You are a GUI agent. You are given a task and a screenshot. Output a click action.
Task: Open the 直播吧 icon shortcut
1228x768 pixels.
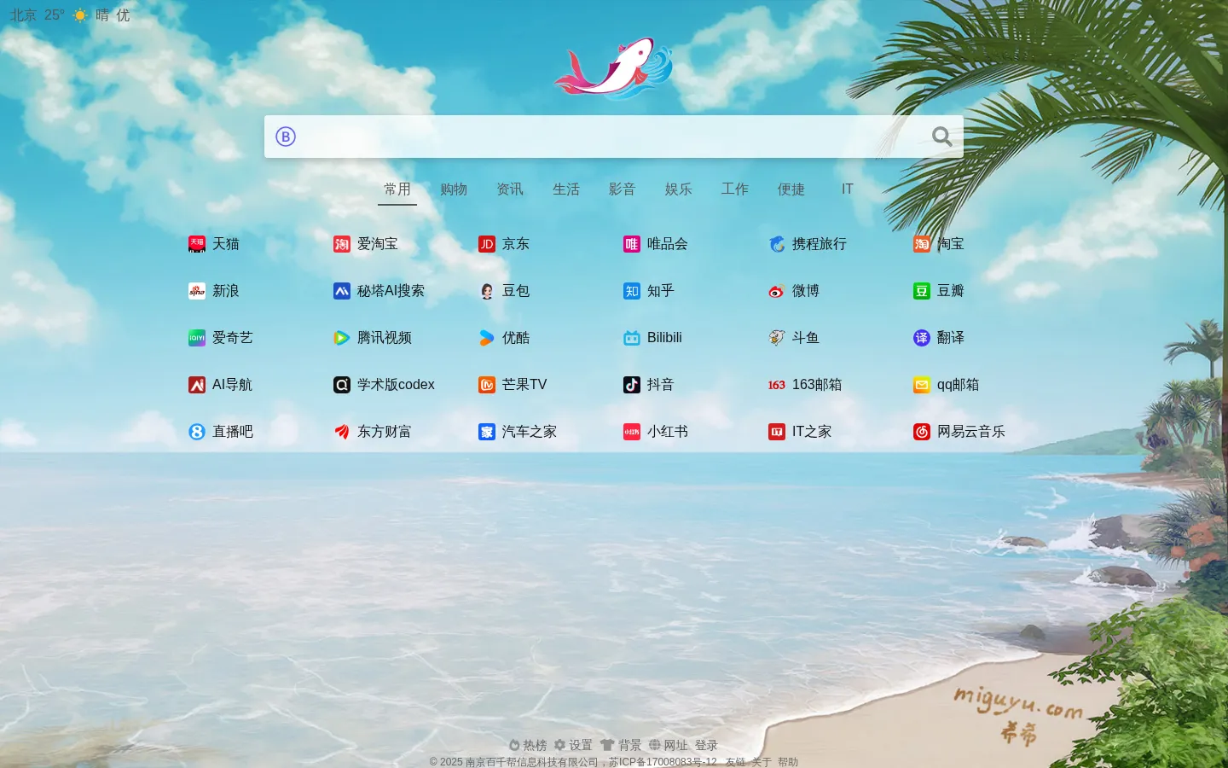(x=197, y=432)
